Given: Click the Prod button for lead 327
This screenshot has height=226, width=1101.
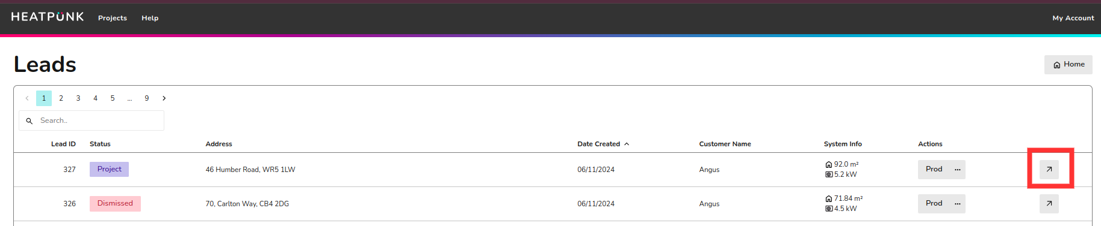Looking at the screenshot, I should coord(934,170).
